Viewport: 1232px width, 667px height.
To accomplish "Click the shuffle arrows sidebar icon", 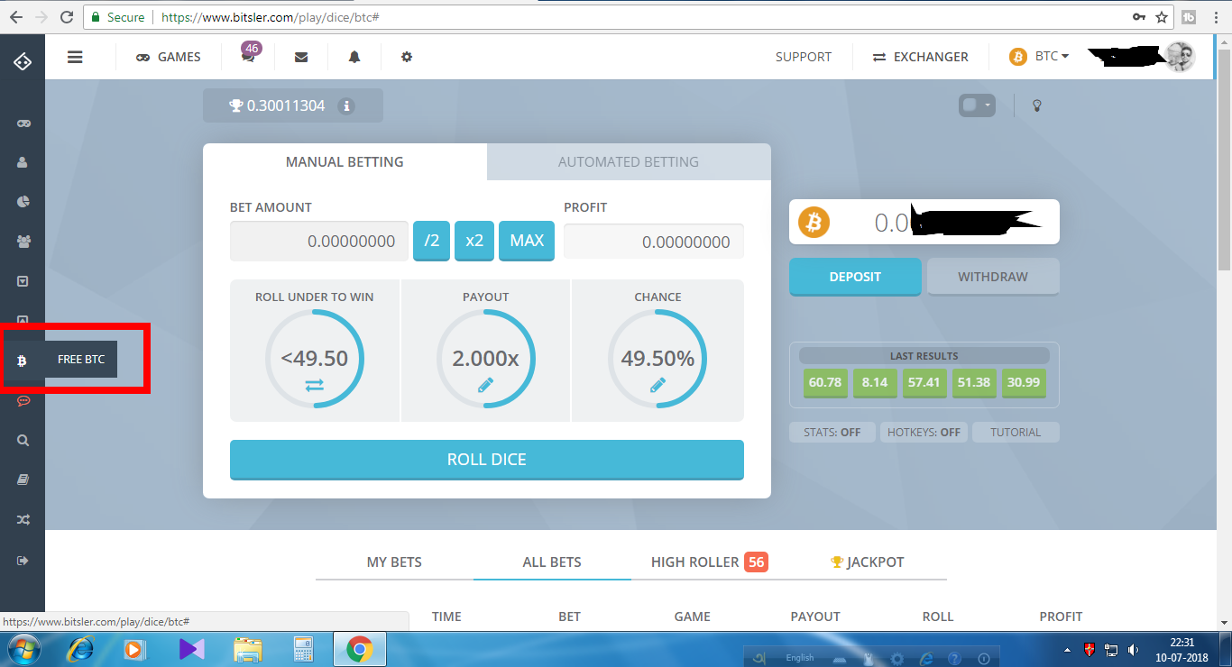I will pyautogui.click(x=23, y=520).
